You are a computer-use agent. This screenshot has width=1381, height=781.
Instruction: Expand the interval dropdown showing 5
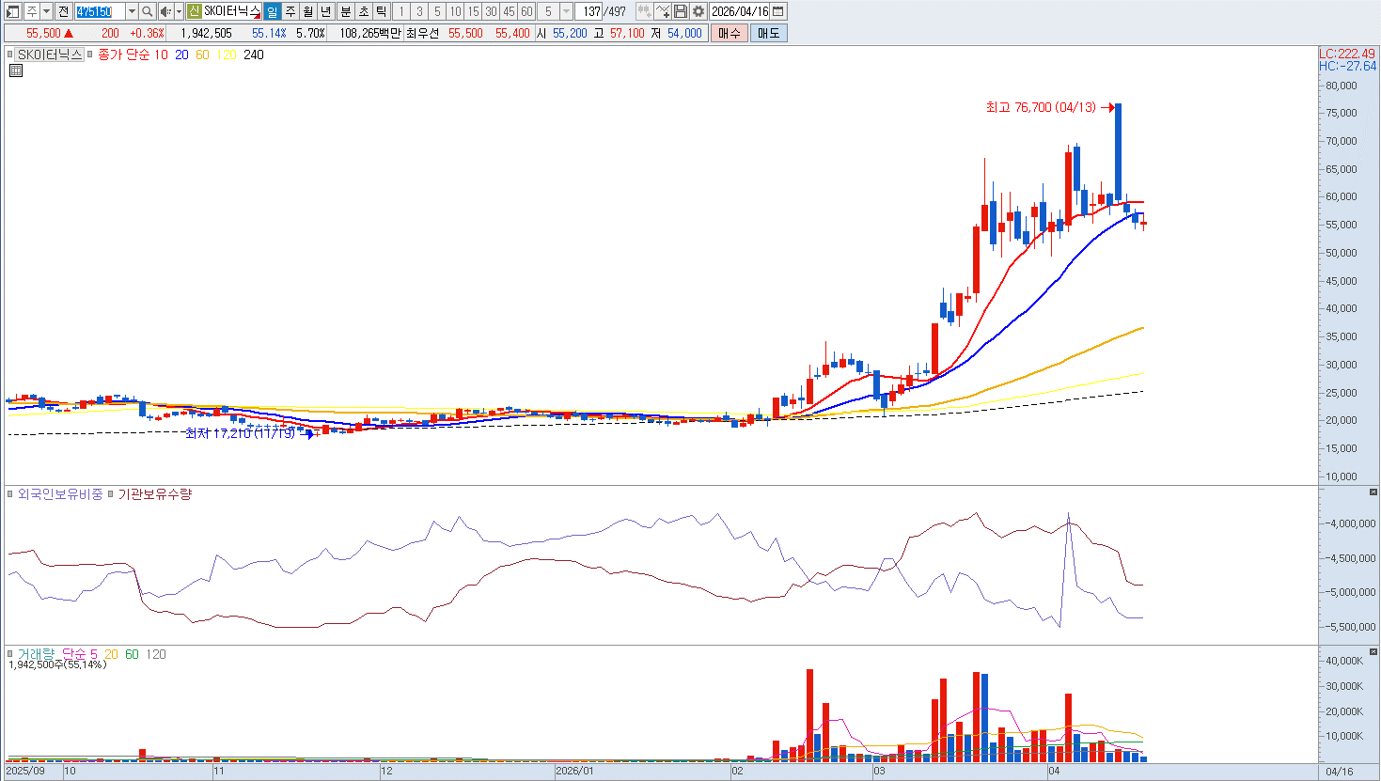click(x=566, y=11)
